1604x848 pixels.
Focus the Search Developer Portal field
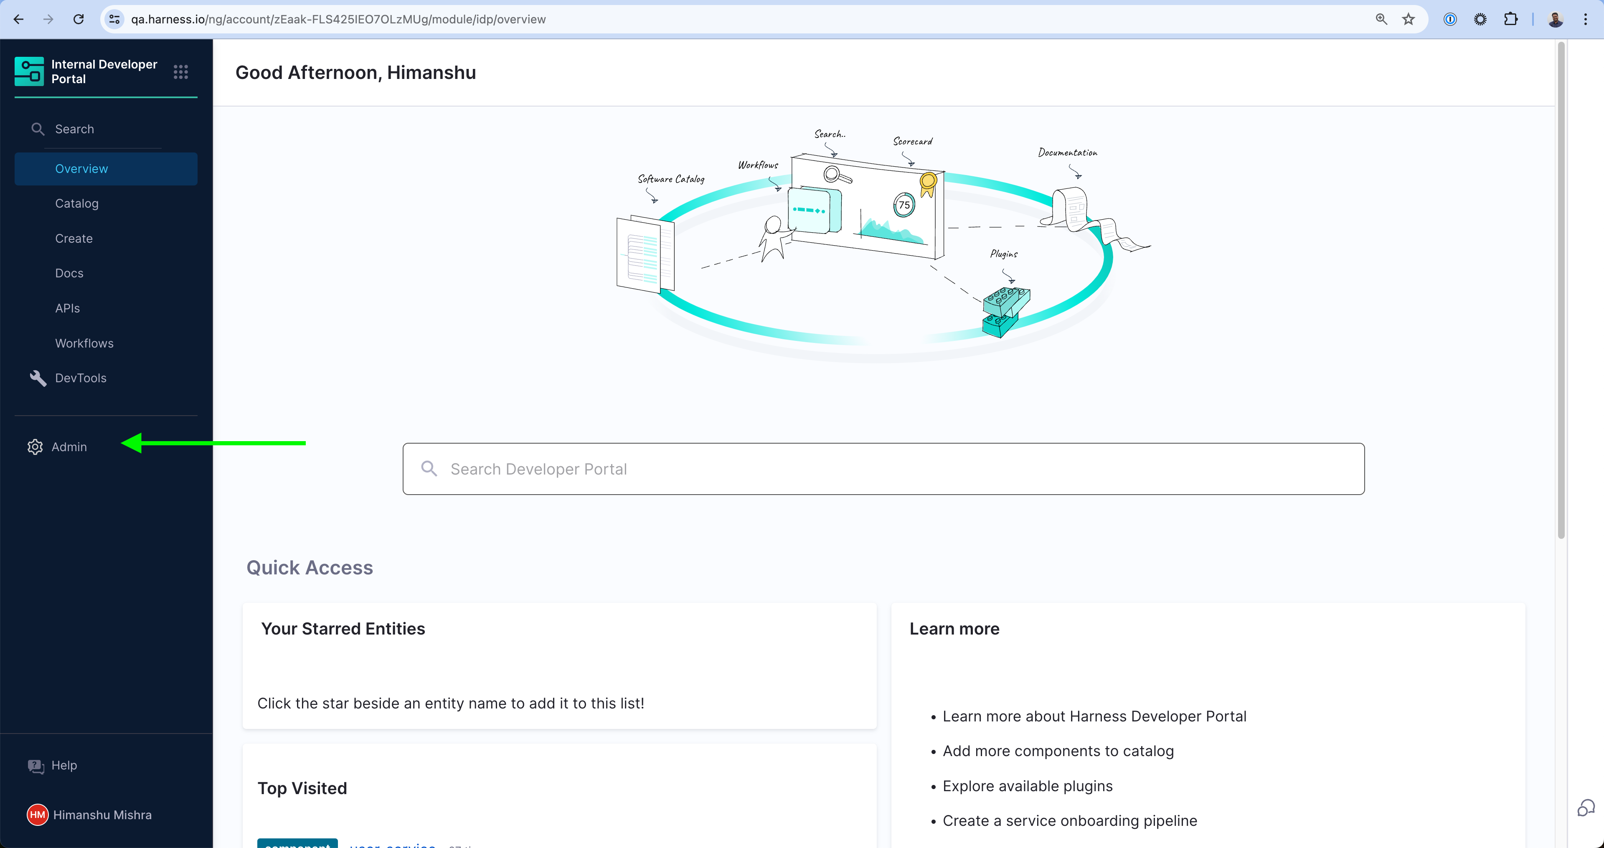pyautogui.click(x=883, y=469)
